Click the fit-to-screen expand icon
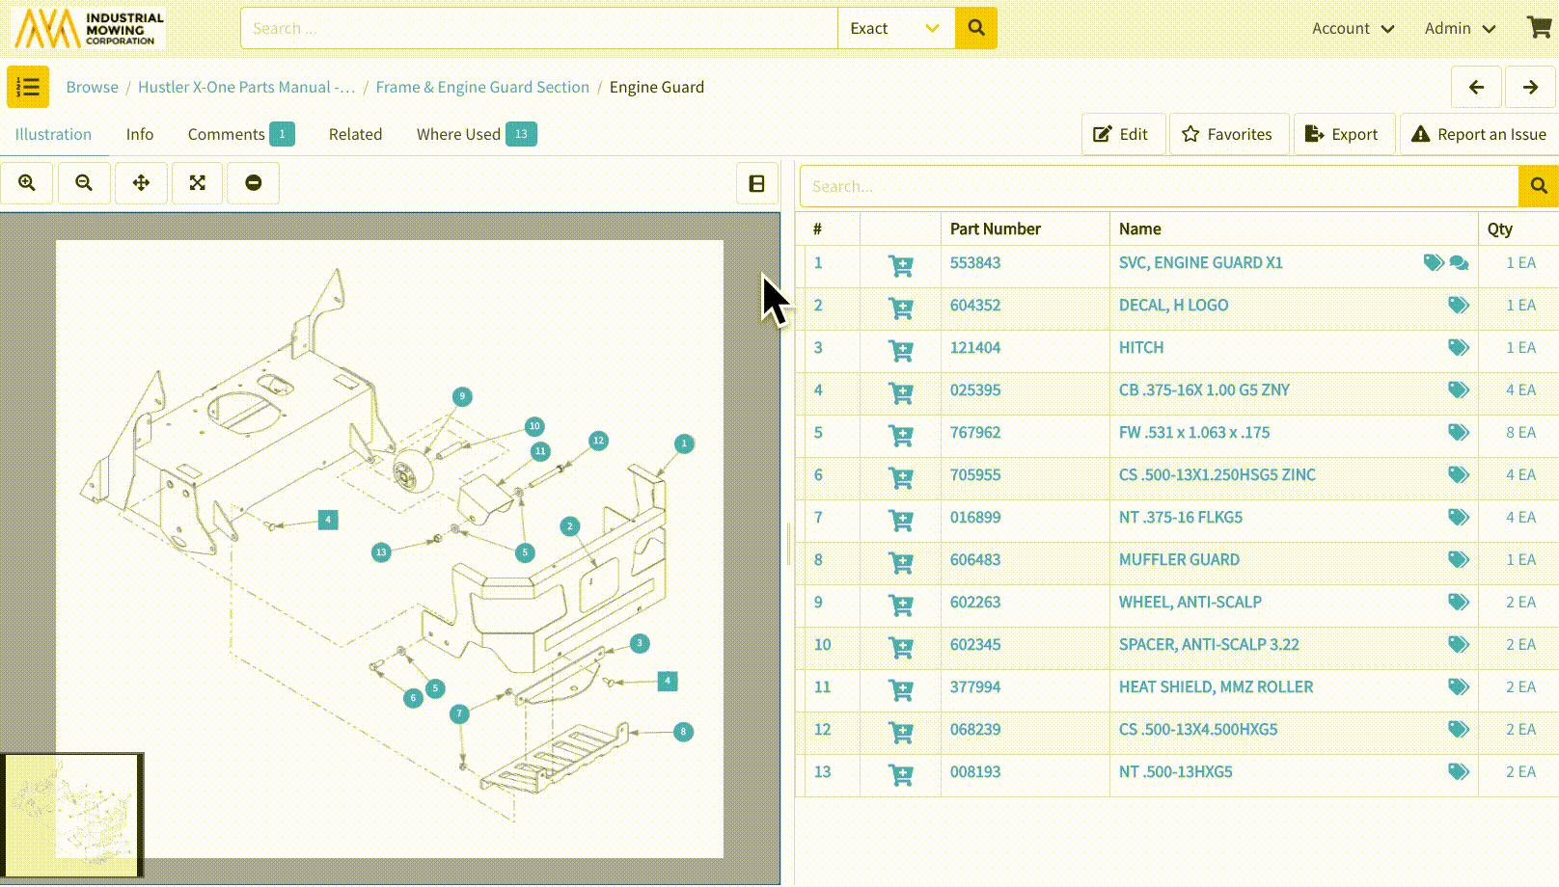The width and height of the screenshot is (1559, 887). point(198,183)
